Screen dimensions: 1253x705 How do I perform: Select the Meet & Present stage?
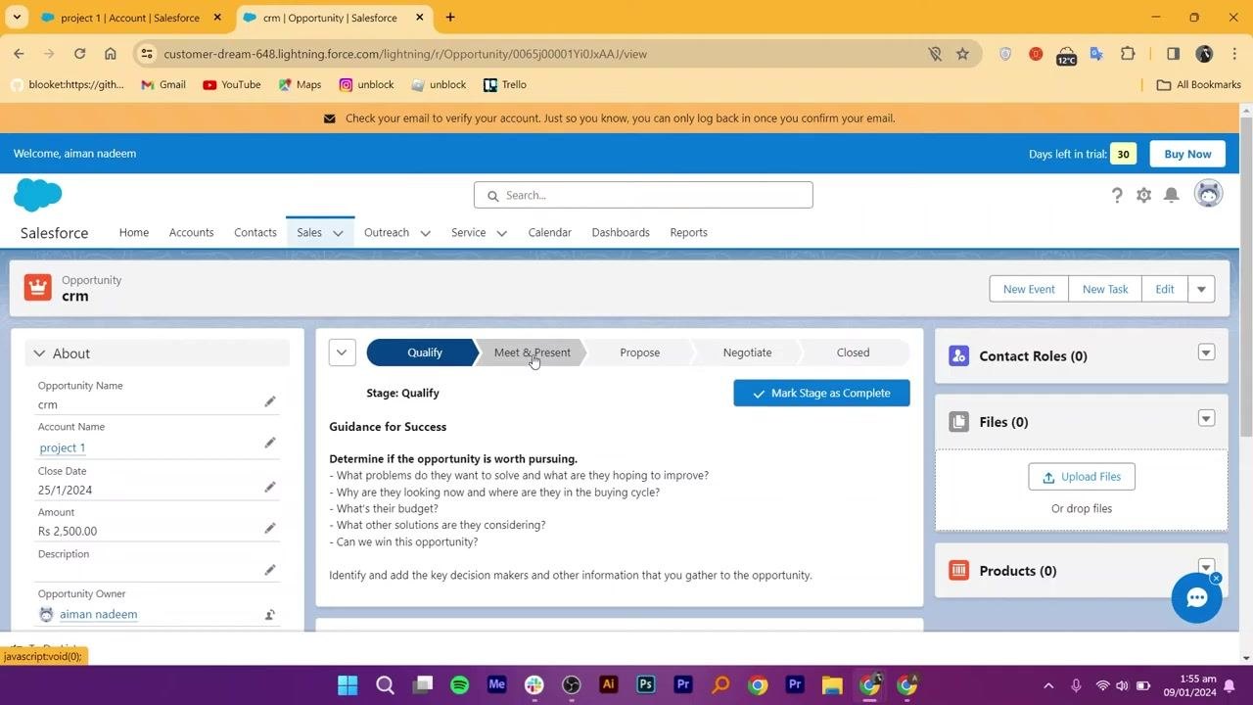532,352
